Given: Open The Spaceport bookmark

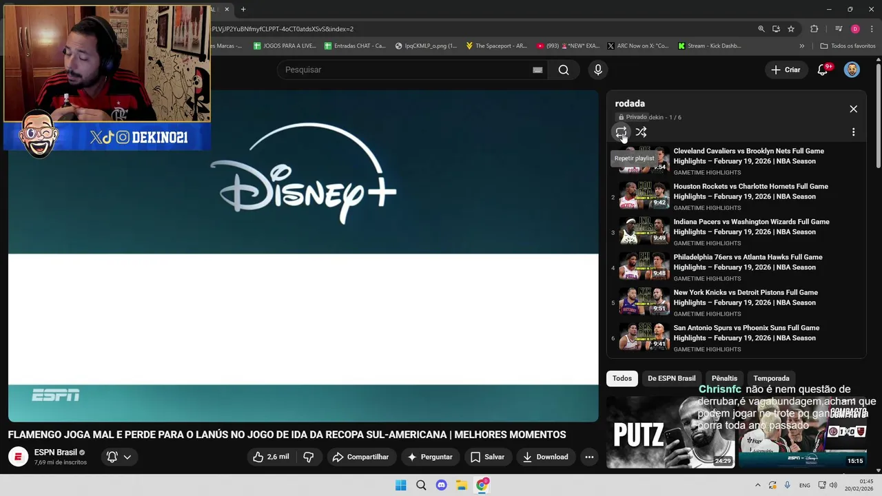Looking at the screenshot, I should 496,46.
